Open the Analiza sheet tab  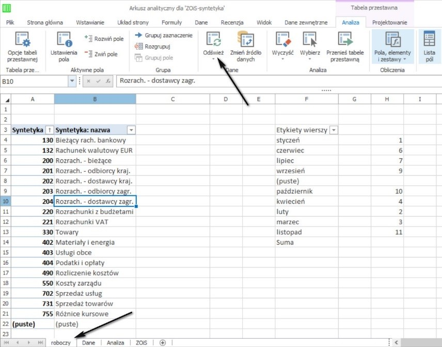click(x=115, y=342)
